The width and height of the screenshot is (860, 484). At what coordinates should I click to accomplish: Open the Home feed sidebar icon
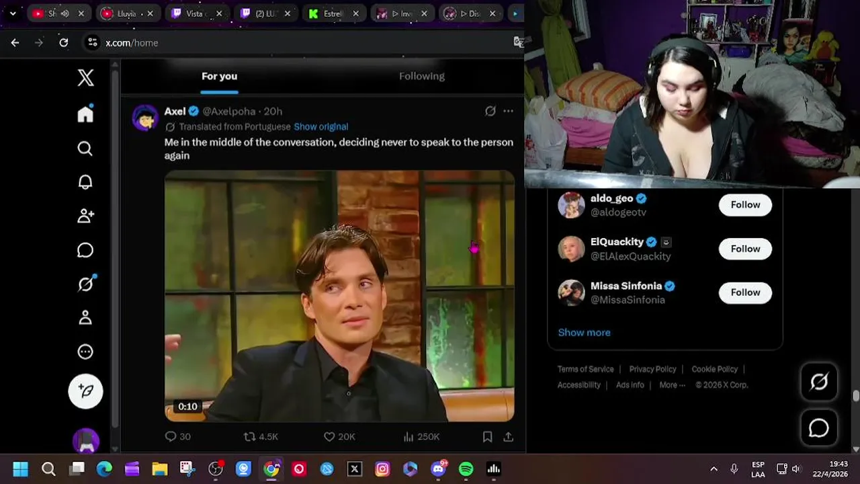tap(85, 114)
